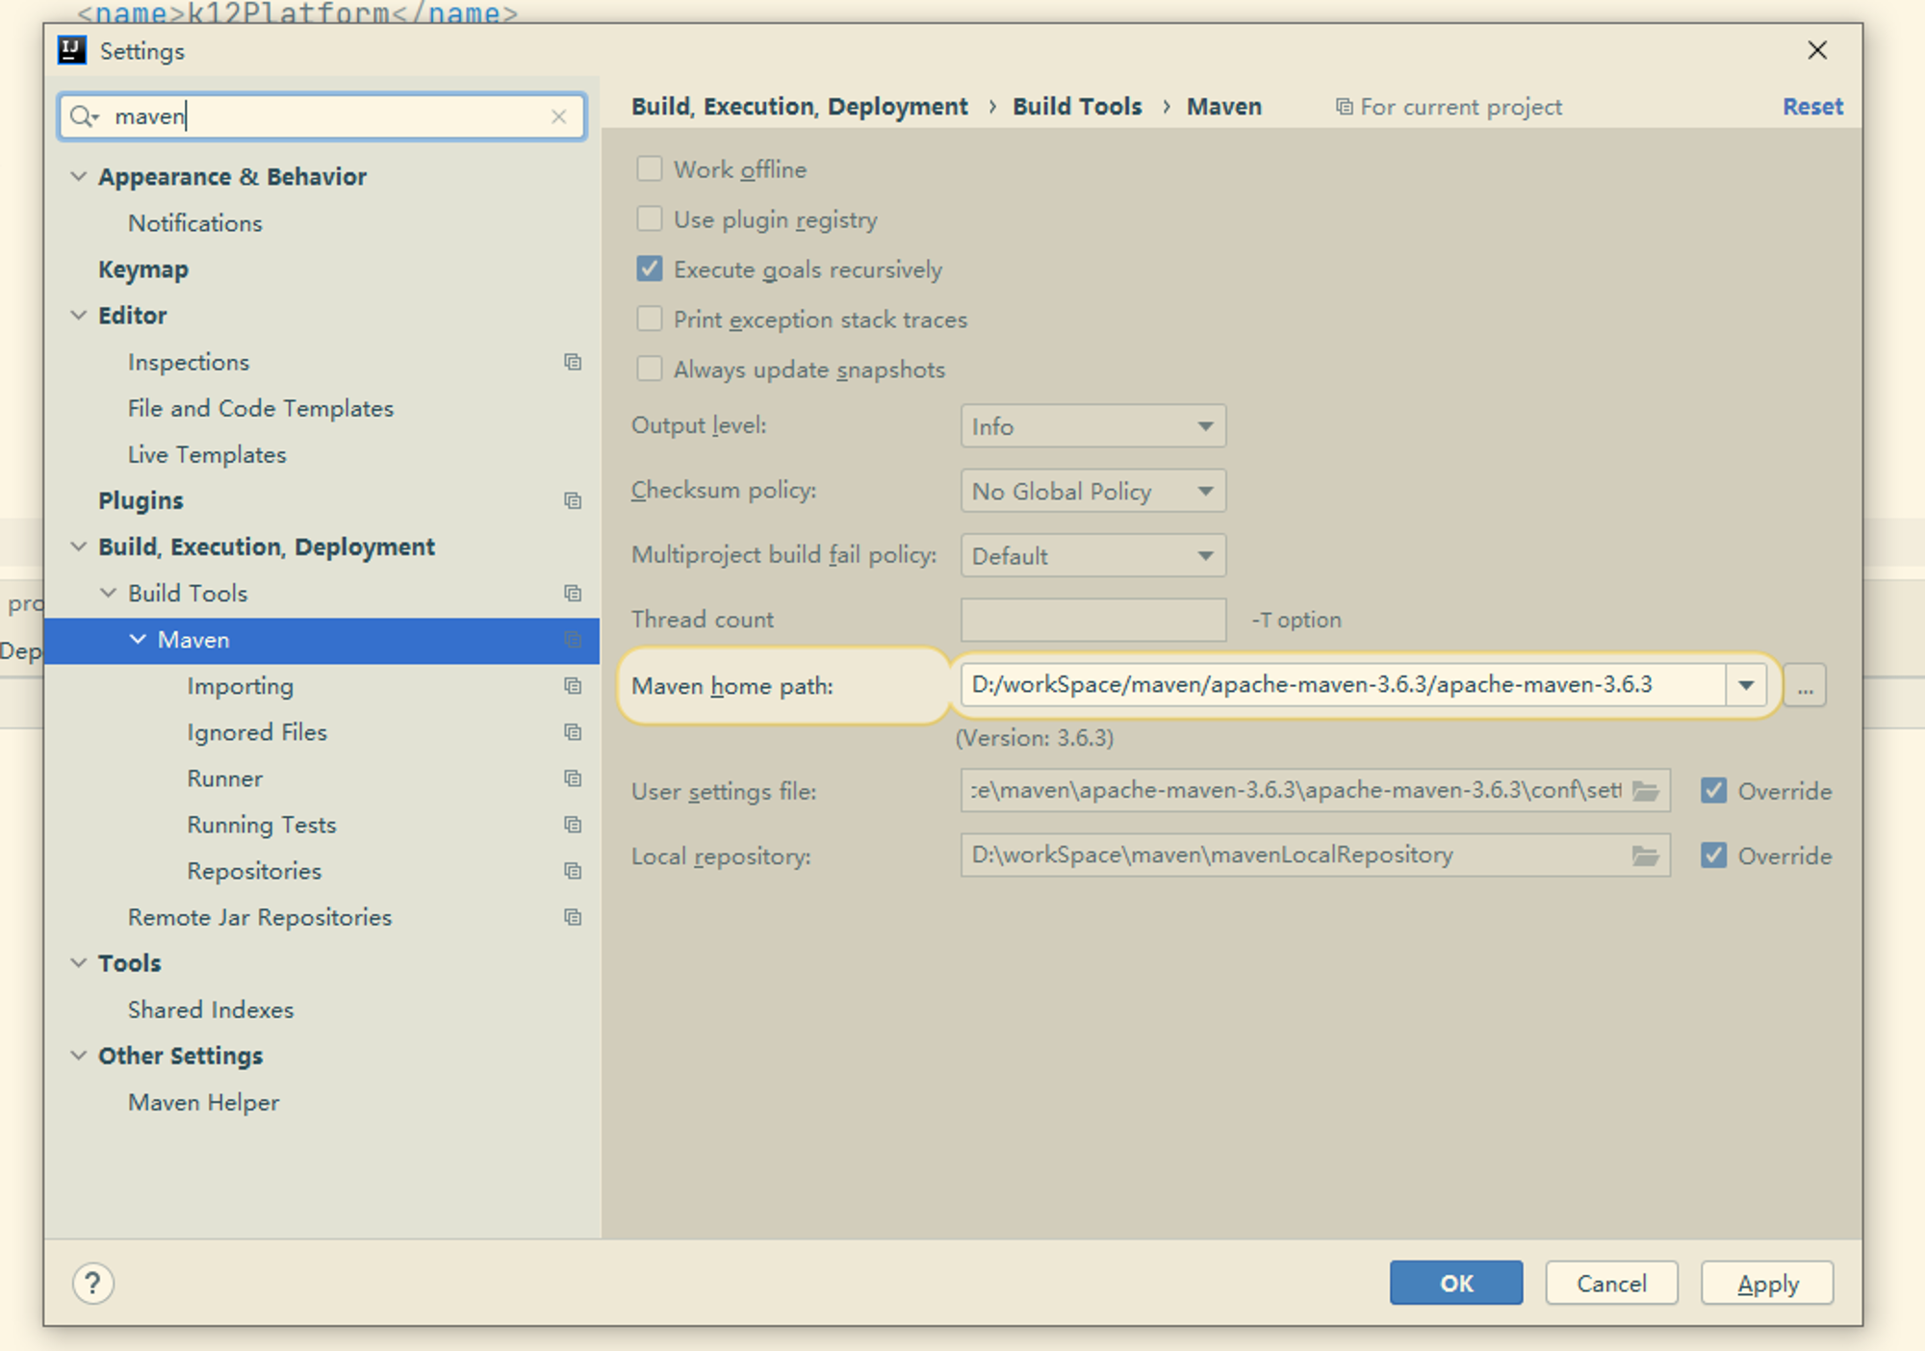
Task: Click the browse ... button for Maven home
Action: (x=1805, y=686)
